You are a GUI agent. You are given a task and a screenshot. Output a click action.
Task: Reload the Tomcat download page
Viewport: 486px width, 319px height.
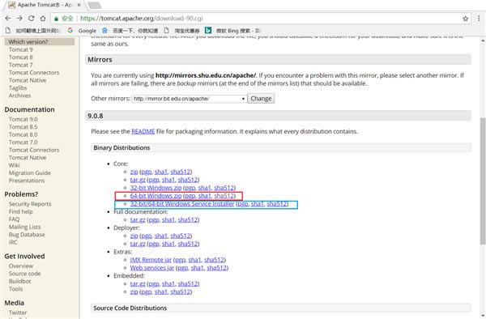tap(31, 19)
